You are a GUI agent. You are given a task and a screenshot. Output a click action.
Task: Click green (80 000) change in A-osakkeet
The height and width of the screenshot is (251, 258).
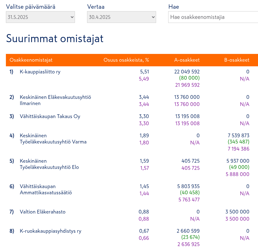(x=189, y=78)
